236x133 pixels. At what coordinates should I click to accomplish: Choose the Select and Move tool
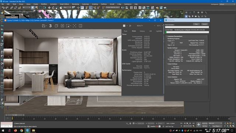pos(49,8)
